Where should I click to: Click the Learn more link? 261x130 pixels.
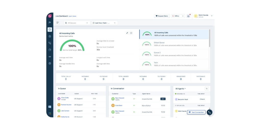tap(72, 16)
